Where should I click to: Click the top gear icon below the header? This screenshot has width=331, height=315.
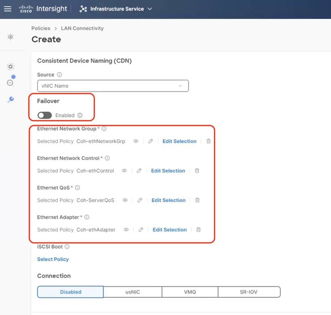tap(11, 37)
